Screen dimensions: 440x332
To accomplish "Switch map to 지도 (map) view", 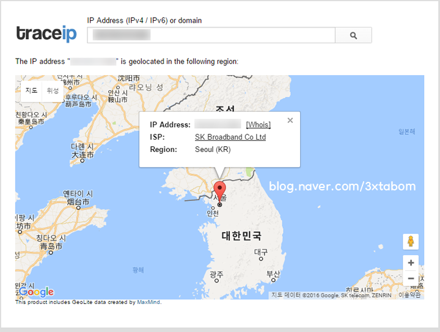I will 31,90.
